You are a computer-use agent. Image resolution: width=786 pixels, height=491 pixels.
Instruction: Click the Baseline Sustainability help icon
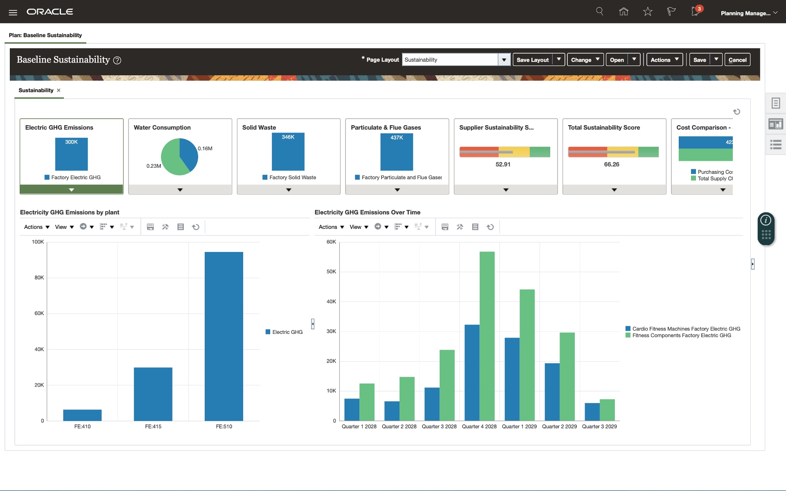click(x=117, y=61)
